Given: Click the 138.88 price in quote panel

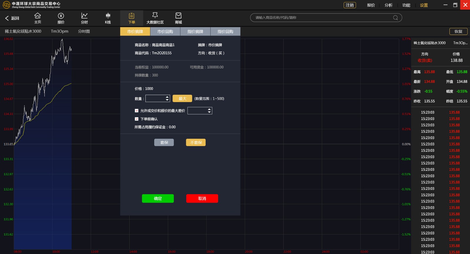Looking at the screenshot, I should pyautogui.click(x=456, y=60).
